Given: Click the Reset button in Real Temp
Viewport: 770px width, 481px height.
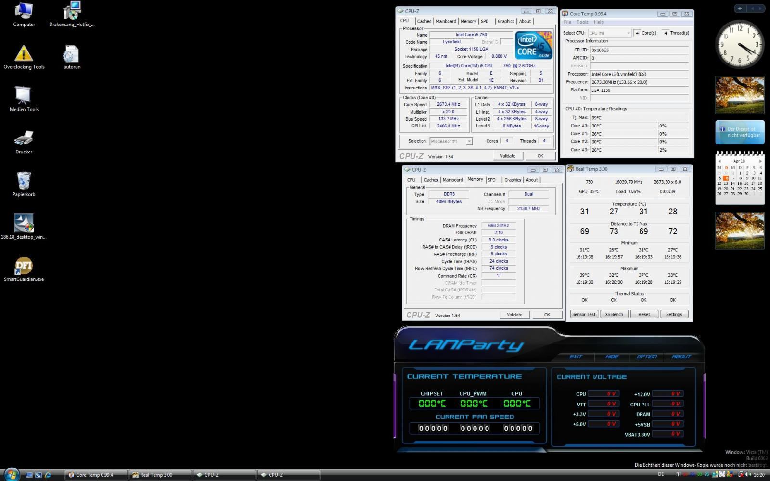Looking at the screenshot, I should click(x=644, y=314).
